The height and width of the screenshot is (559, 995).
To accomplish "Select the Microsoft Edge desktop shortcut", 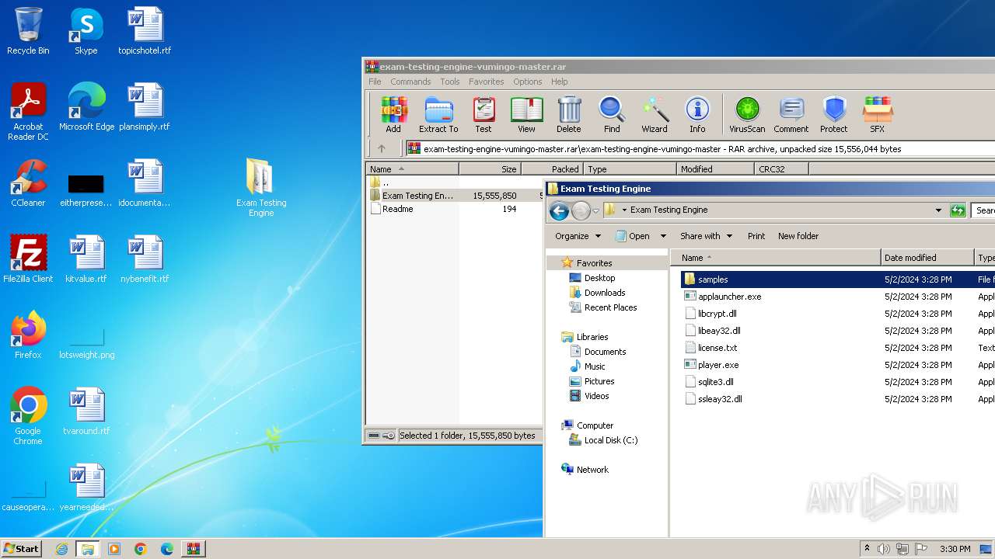I will [x=86, y=107].
